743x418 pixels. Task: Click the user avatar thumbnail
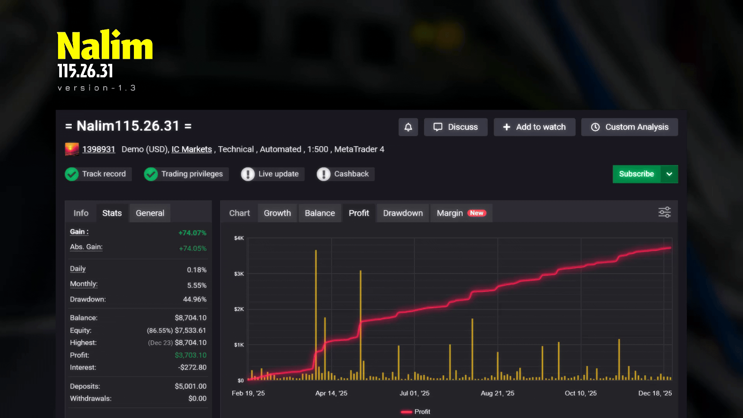click(x=72, y=149)
